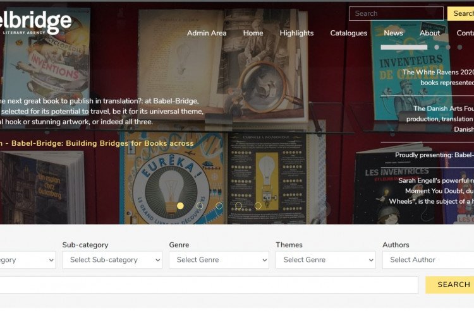Click the yellow Building Bridges for Books headline

[x=97, y=143]
